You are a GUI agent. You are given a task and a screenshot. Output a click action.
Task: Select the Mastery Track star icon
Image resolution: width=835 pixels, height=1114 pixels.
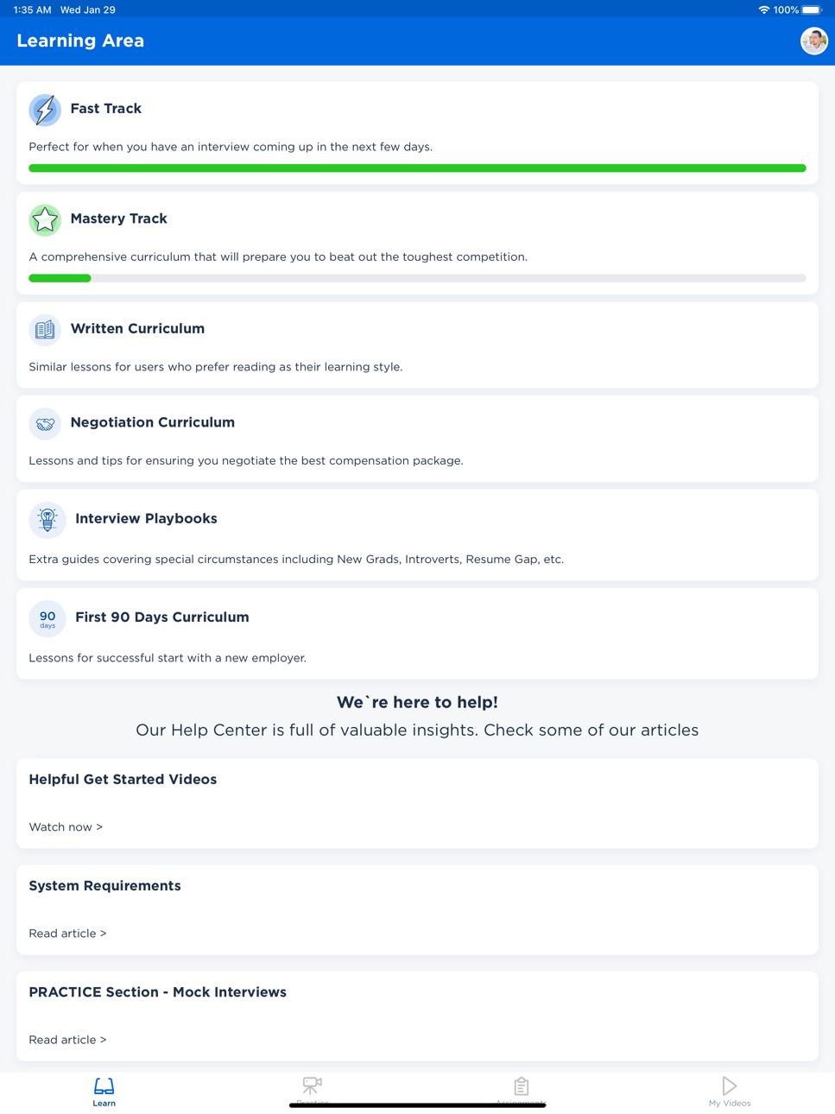point(45,219)
